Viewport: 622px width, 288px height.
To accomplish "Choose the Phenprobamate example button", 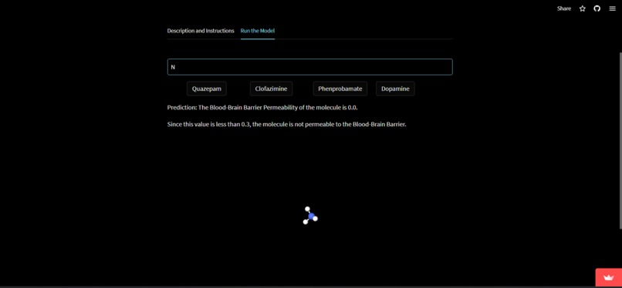I will (340, 89).
